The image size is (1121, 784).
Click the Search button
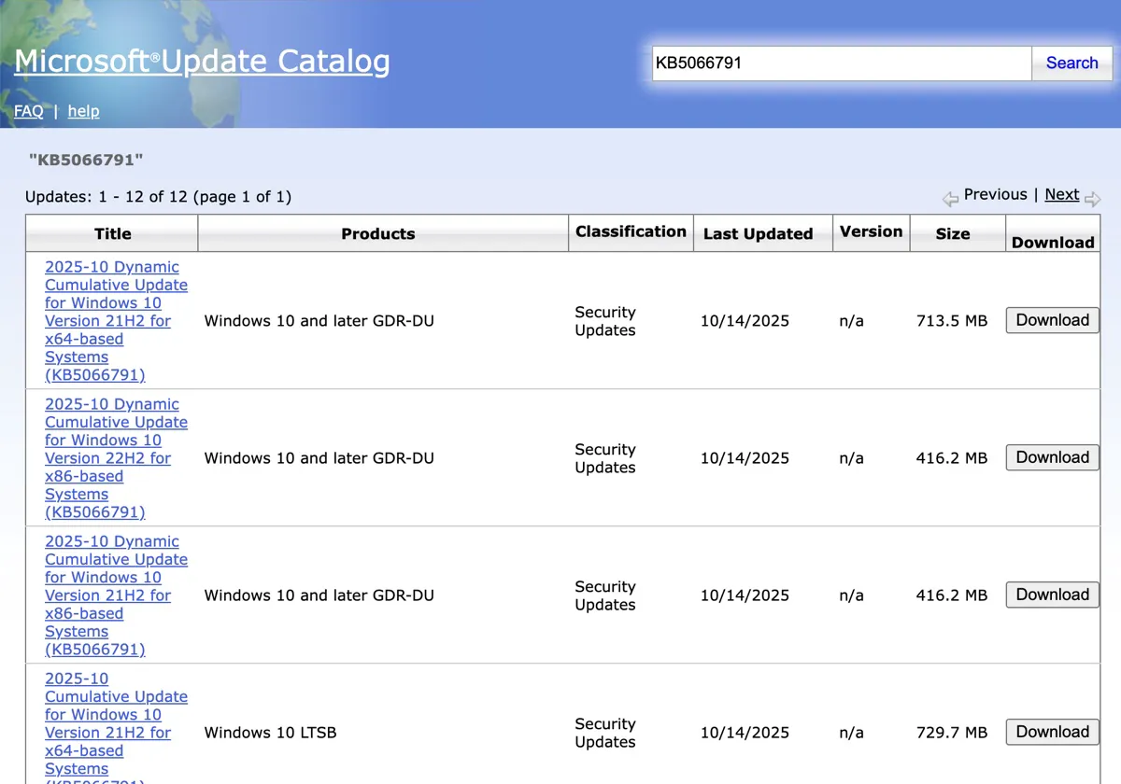click(x=1071, y=63)
